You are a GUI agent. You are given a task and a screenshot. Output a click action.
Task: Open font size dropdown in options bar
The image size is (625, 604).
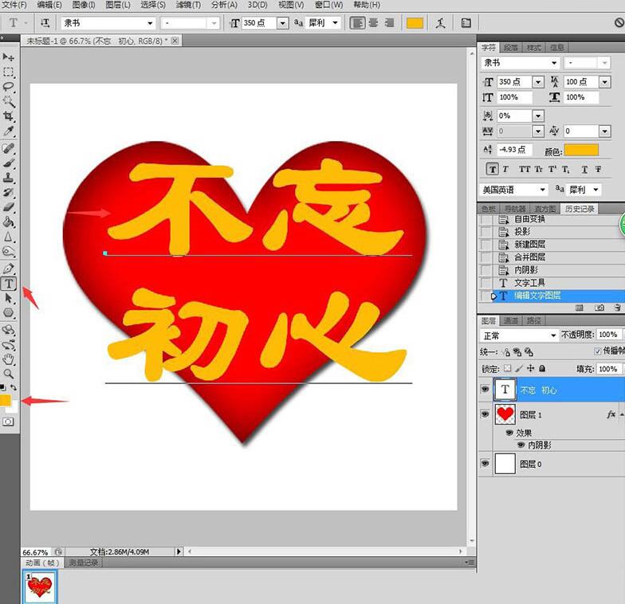[282, 23]
